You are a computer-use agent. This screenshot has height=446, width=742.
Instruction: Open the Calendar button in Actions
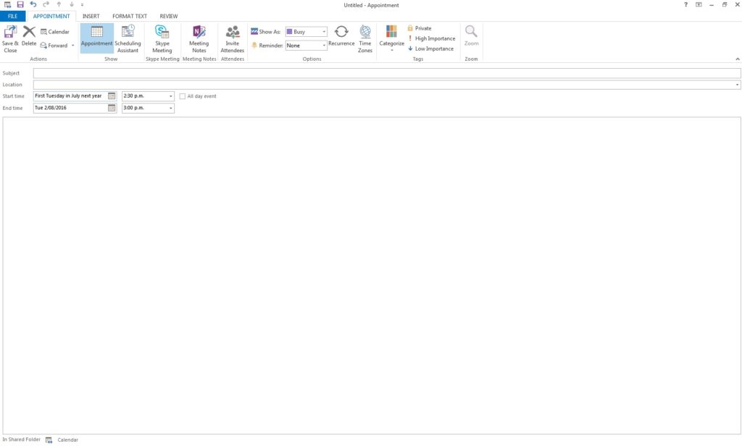point(55,32)
